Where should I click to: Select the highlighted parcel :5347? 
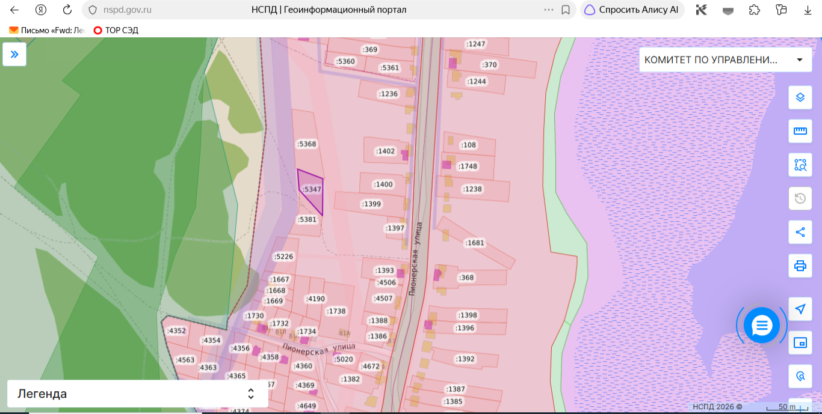pos(312,189)
